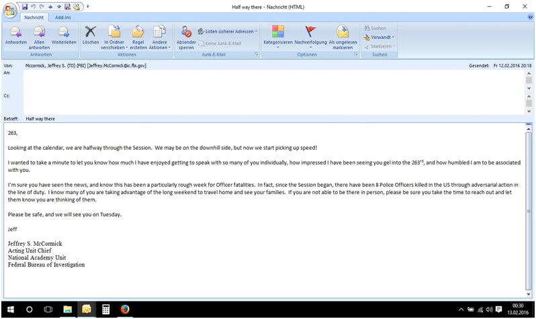Open the Verwandt dropdown in Suchen group
Screen dimensions: 536x319
pos(379,37)
